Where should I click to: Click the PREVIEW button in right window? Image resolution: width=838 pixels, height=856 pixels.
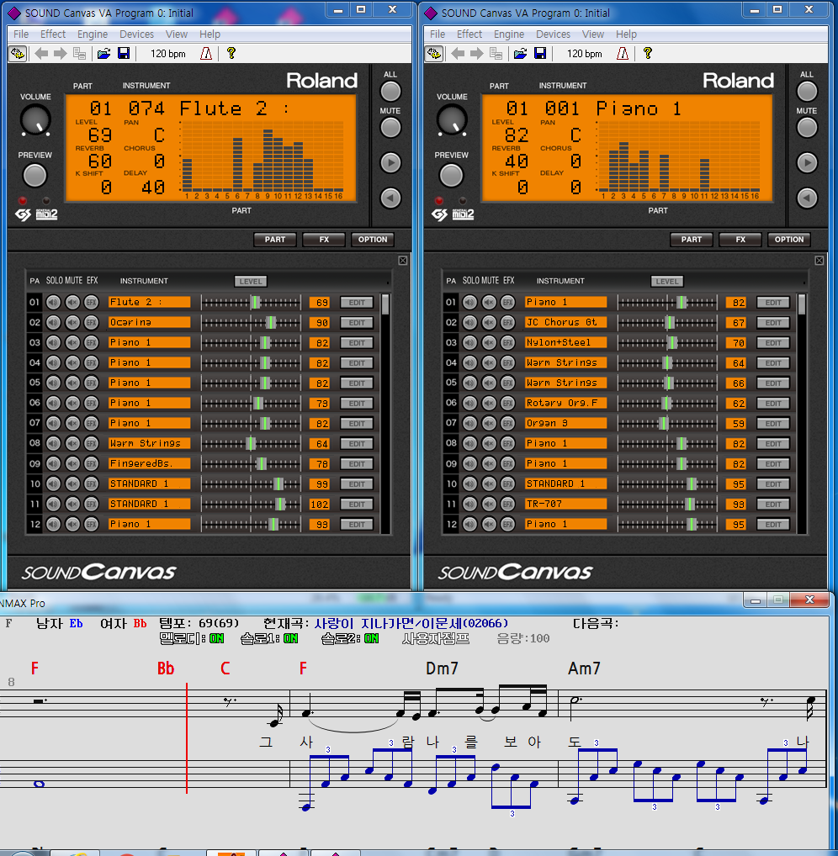[451, 176]
